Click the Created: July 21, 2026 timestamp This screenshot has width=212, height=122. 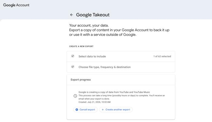click(x=94, y=102)
